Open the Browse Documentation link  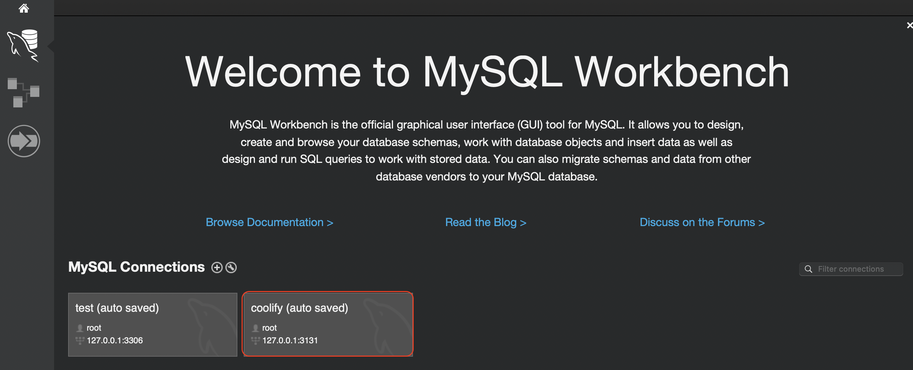pyautogui.click(x=269, y=222)
